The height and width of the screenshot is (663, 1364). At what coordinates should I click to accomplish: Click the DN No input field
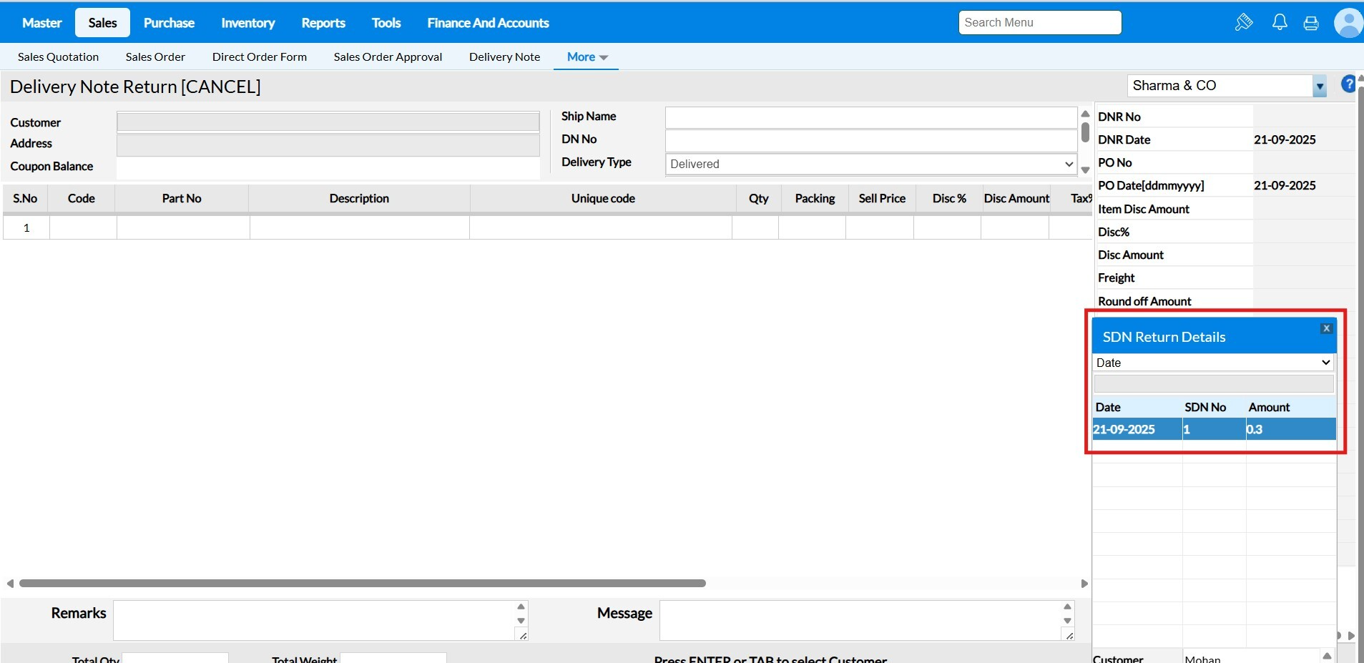871,140
